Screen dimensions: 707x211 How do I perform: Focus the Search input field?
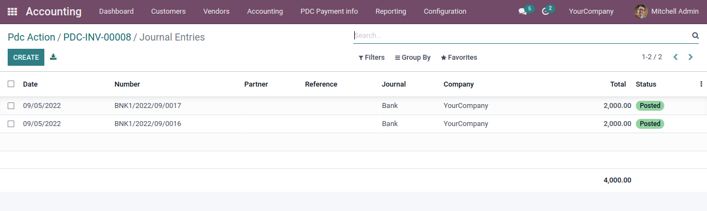(x=522, y=36)
